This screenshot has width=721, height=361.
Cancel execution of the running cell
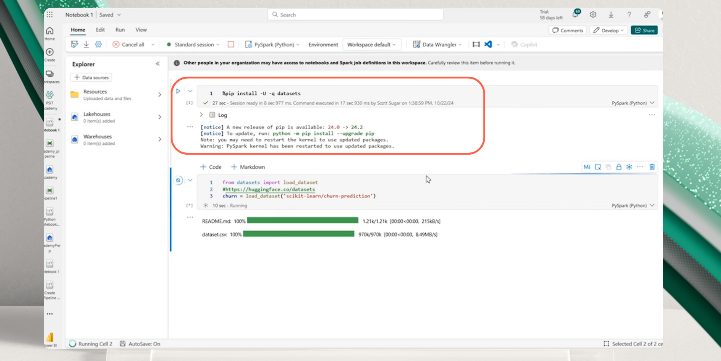(x=178, y=180)
